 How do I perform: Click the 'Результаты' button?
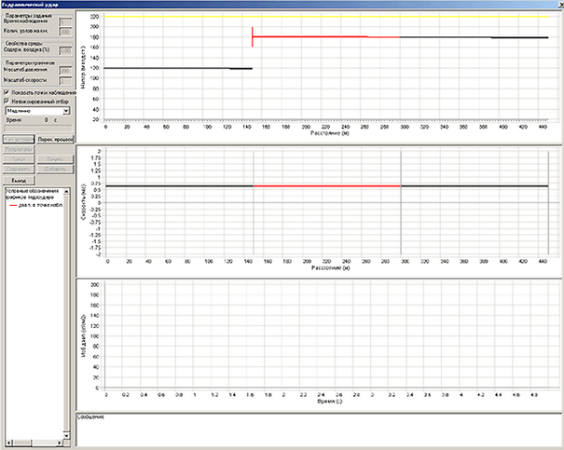[x=19, y=149]
